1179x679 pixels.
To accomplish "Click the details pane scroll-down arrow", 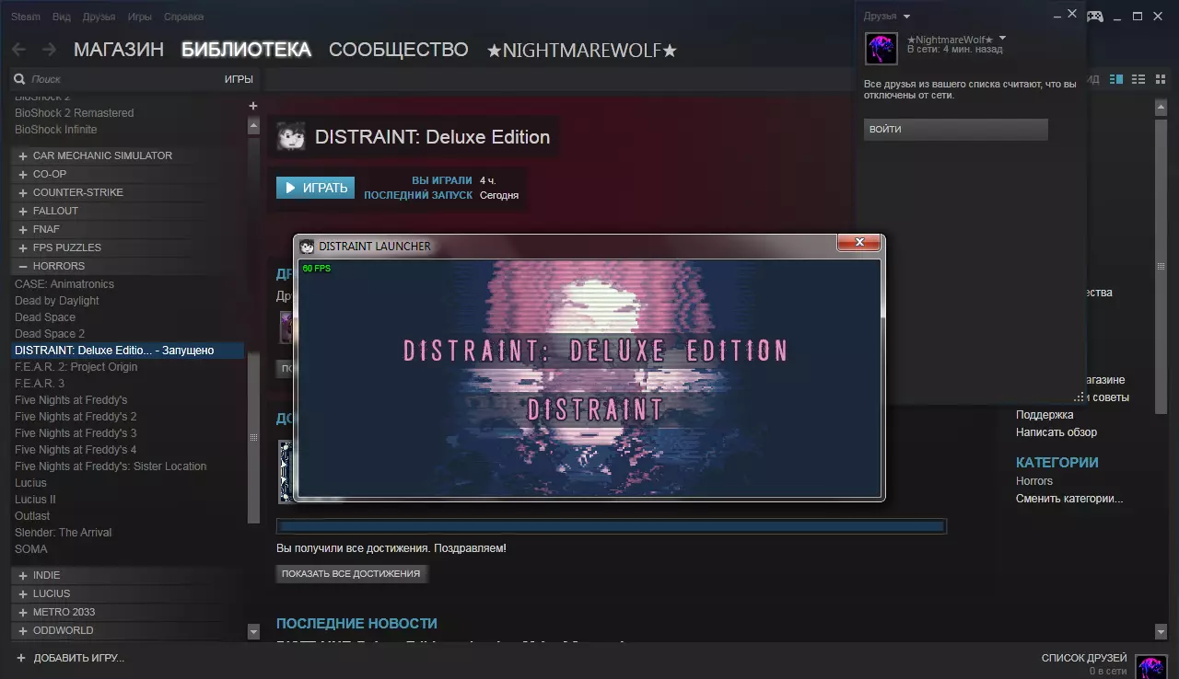I will point(1161,632).
